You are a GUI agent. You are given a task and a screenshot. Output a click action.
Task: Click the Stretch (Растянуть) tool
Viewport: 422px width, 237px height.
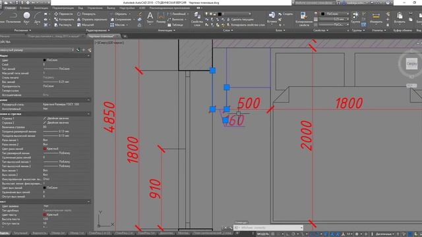click(x=63, y=25)
